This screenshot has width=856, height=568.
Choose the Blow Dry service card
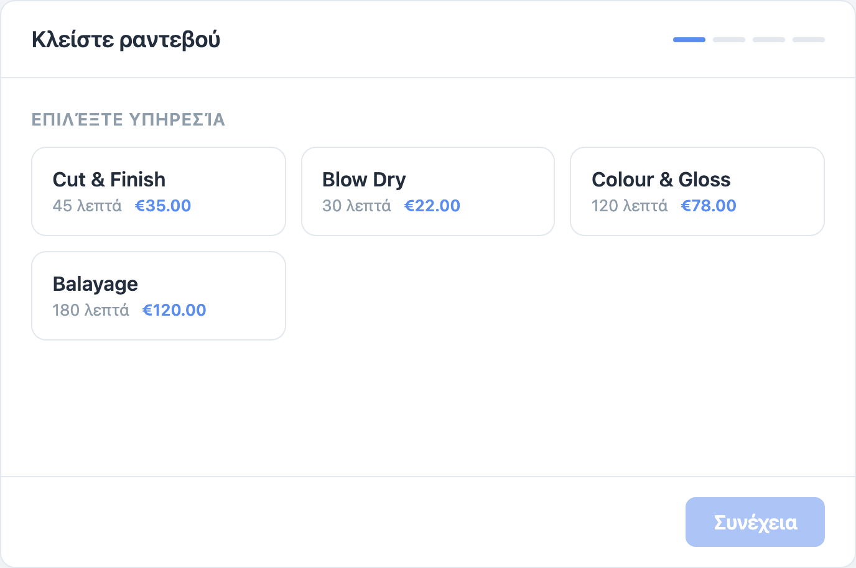tap(428, 191)
